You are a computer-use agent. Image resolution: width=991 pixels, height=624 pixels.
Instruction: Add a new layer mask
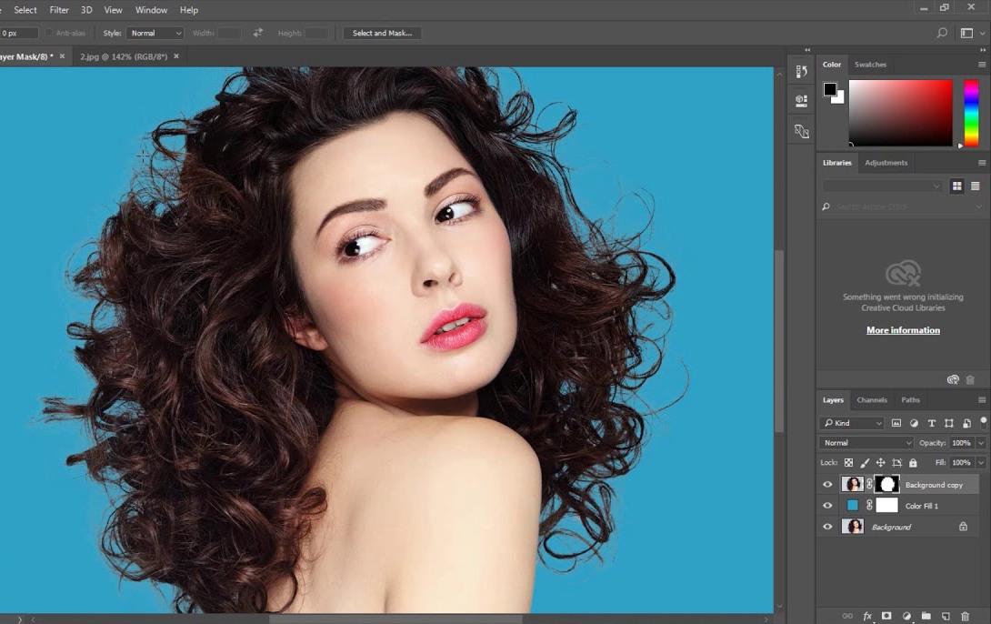point(886,616)
